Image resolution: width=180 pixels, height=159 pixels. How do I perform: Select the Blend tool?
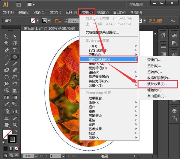click(x=15, y=104)
